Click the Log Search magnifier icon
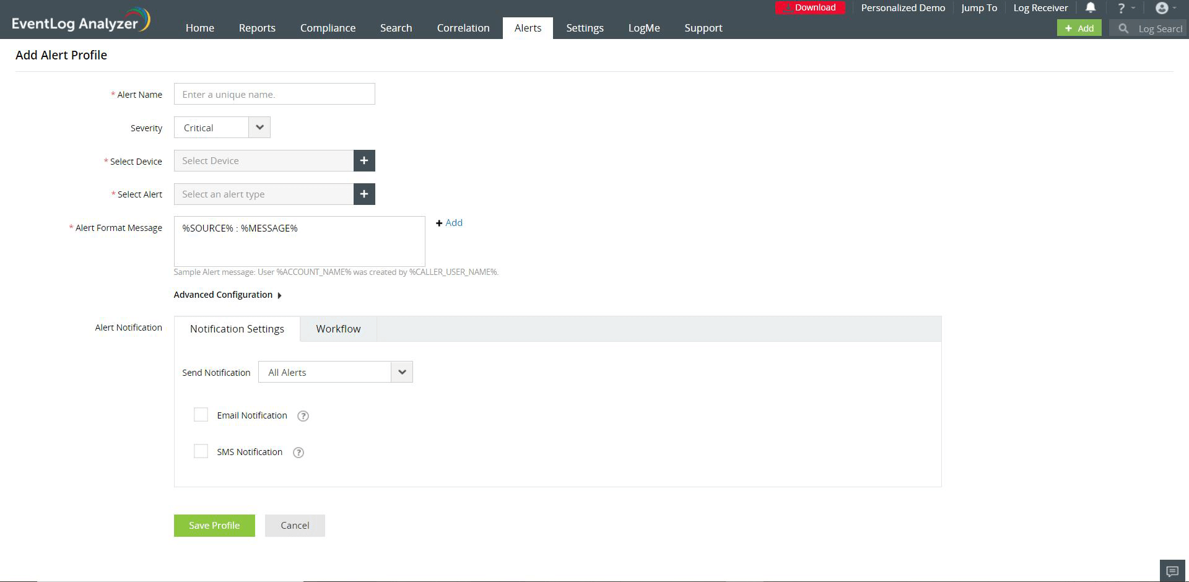 (x=1123, y=28)
